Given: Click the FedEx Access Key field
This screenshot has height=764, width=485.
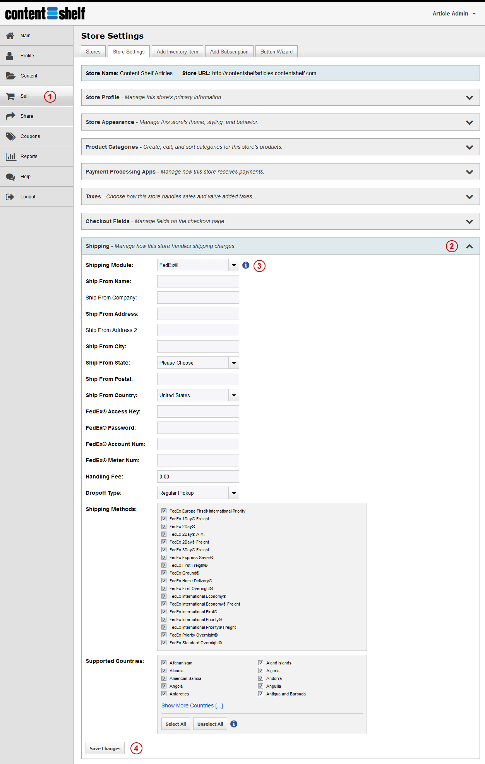Looking at the screenshot, I should coord(198,411).
